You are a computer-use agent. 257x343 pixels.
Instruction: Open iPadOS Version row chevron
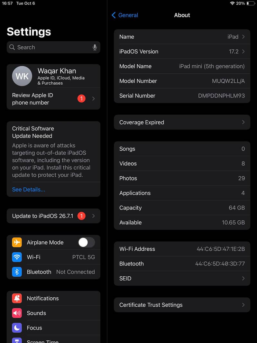pos(243,51)
